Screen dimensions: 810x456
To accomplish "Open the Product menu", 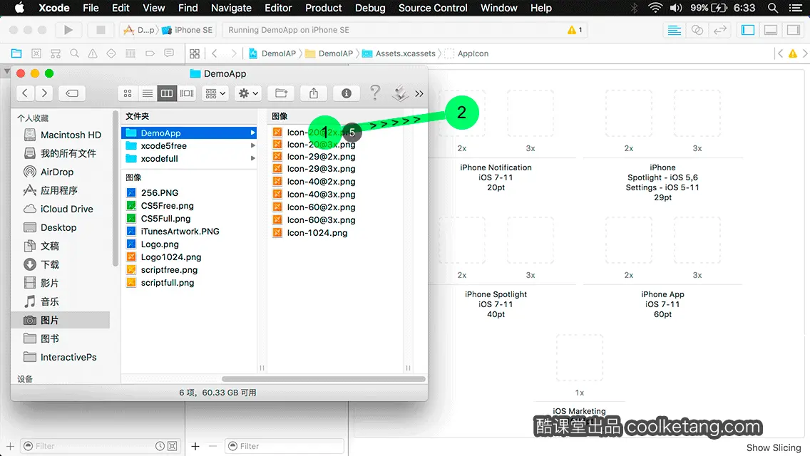I will [x=324, y=8].
